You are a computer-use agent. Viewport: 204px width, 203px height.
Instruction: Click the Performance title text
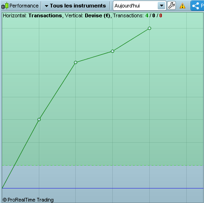tap(24, 6)
